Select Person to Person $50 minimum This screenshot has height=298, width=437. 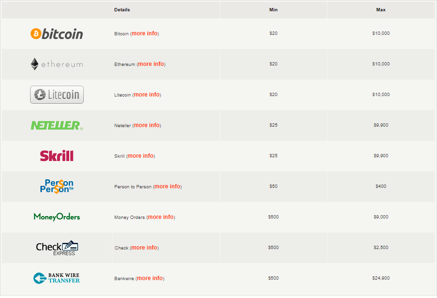click(x=273, y=186)
